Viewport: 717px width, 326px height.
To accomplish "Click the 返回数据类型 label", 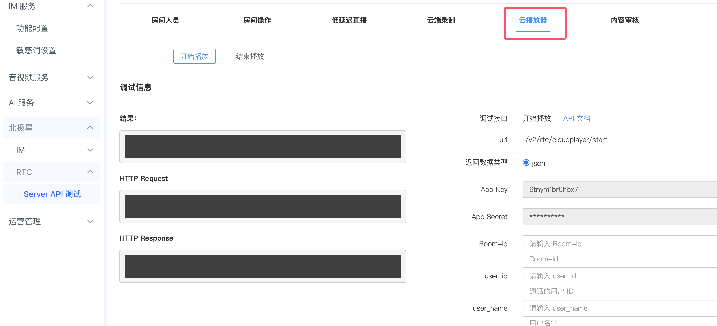I will click(486, 162).
